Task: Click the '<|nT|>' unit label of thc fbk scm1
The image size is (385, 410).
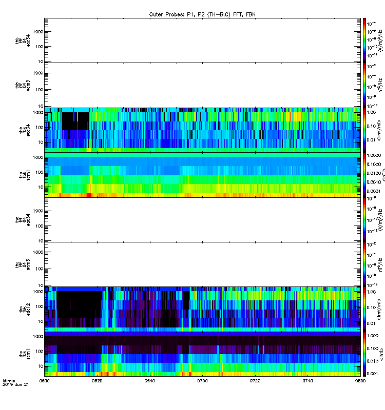Action: click(x=382, y=354)
